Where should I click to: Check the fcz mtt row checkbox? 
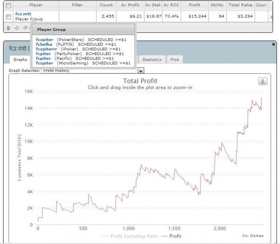pos(8,17)
